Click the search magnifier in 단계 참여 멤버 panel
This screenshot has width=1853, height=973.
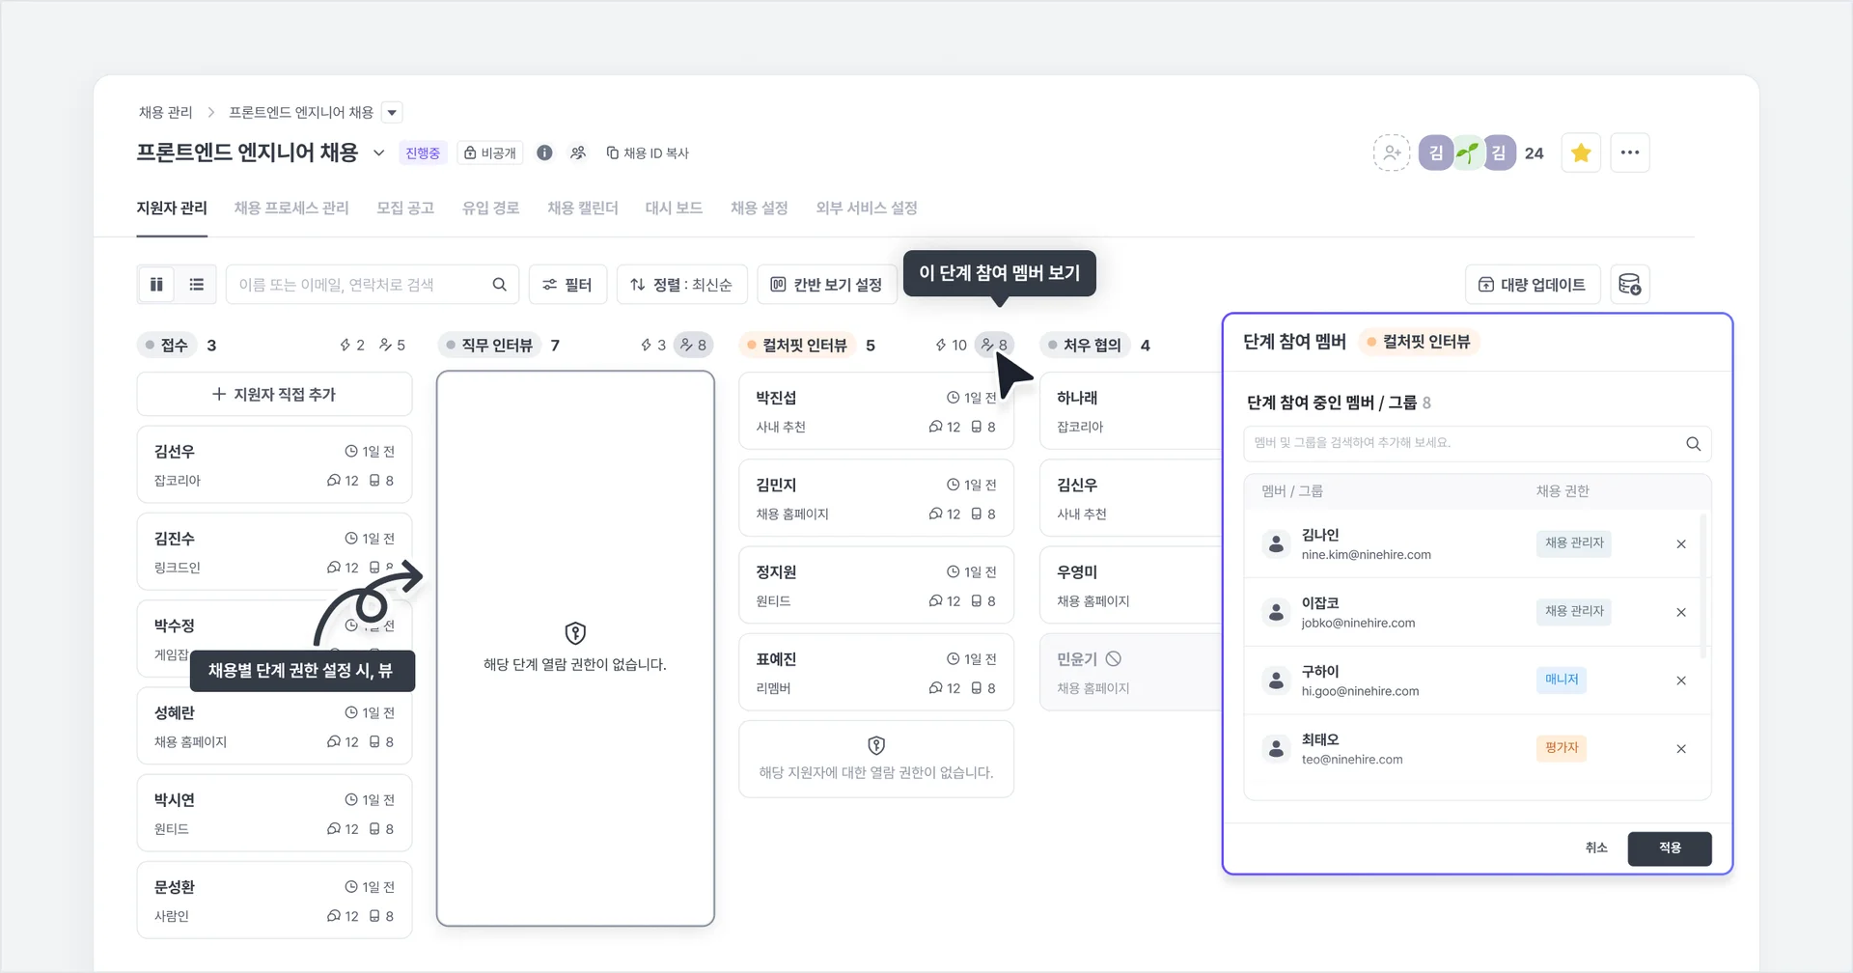point(1694,444)
